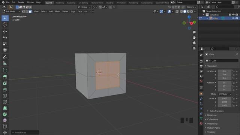This screenshot has height=135, width=240.
Task: Toggle camera view icon in viewport
Action: [x=194, y=43]
